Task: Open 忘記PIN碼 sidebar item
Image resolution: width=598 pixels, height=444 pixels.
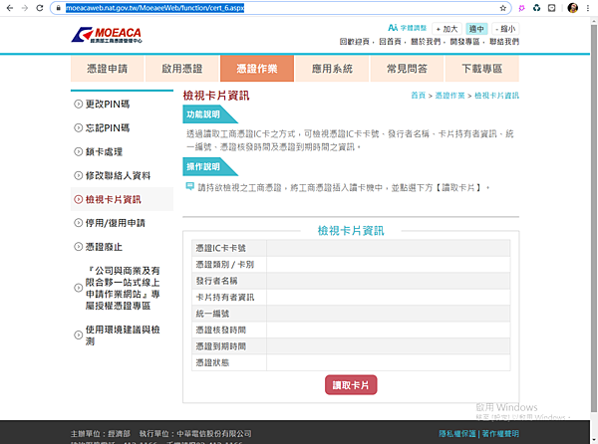Action: (x=108, y=128)
